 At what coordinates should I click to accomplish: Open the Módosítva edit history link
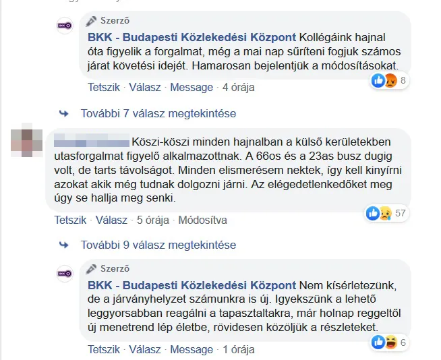tap(202, 220)
